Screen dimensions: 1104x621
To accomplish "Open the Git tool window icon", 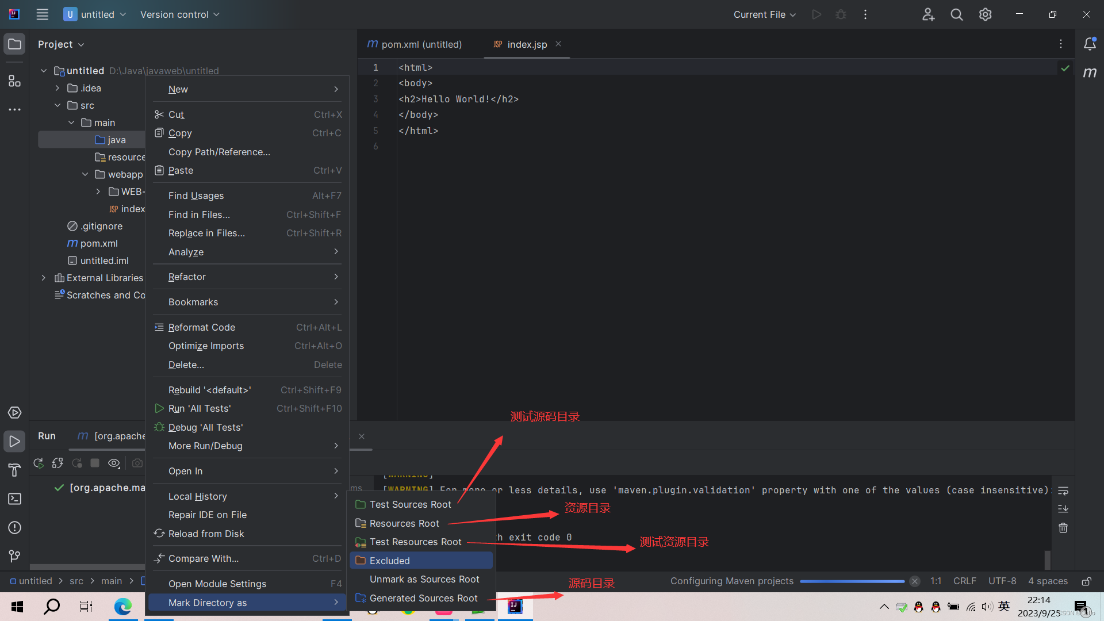I will tap(14, 555).
